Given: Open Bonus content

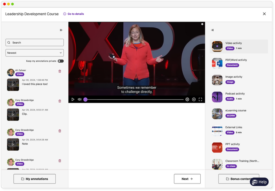Looking at the screenshot, I should (x=239, y=179).
